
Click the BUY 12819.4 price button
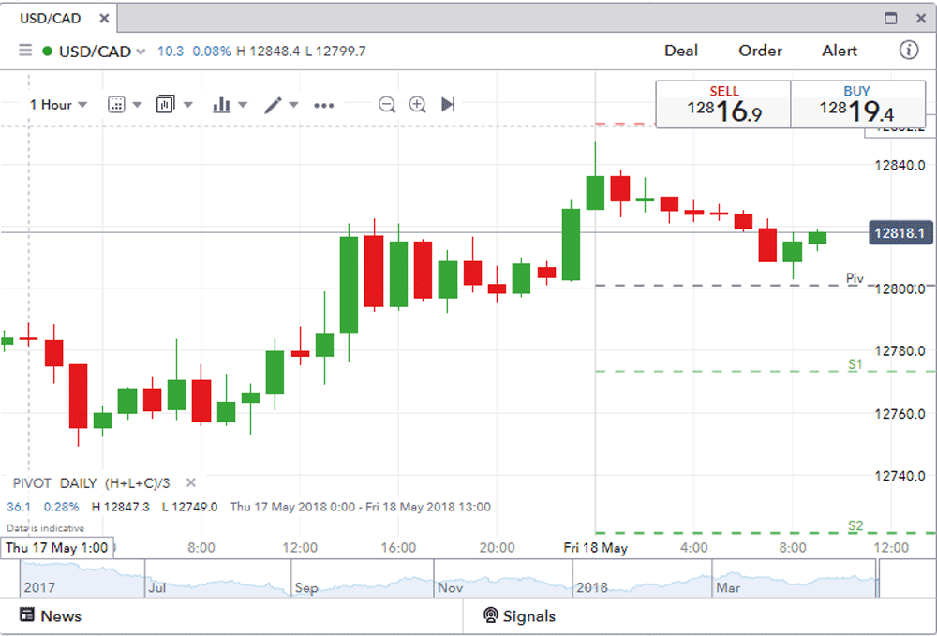856,105
